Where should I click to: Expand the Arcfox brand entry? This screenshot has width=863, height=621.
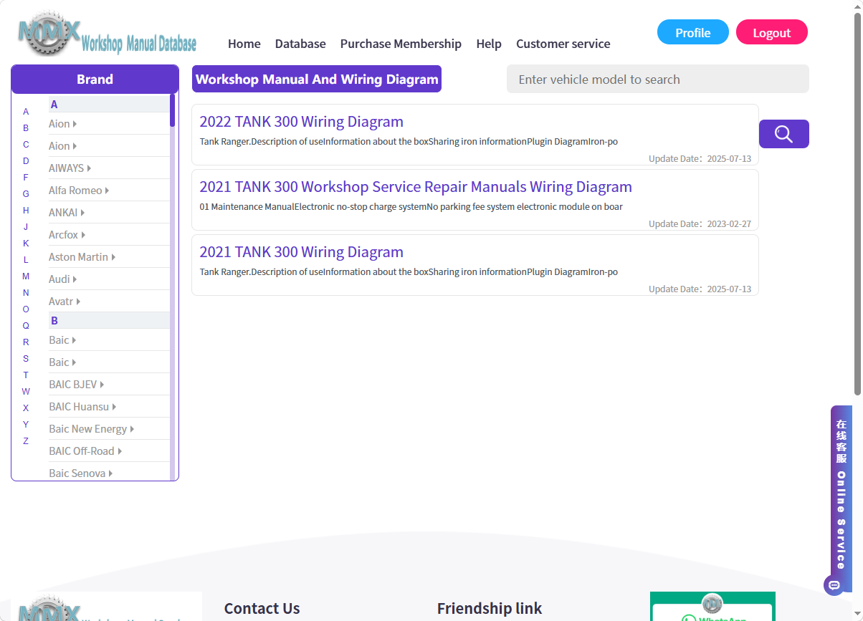coord(67,235)
